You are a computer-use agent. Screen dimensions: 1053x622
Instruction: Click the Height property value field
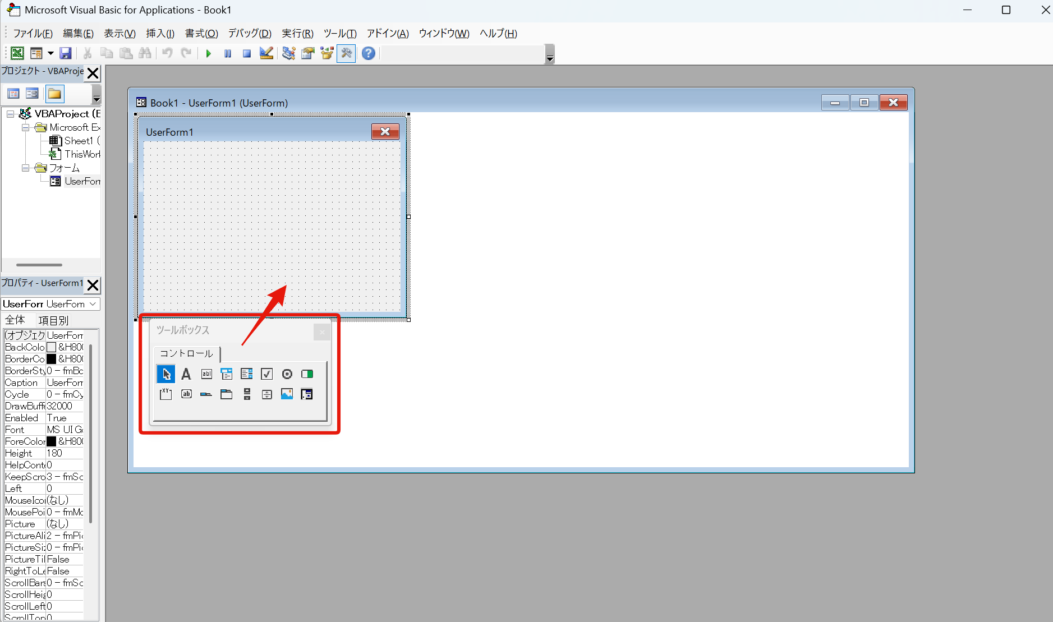(x=65, y=453)
